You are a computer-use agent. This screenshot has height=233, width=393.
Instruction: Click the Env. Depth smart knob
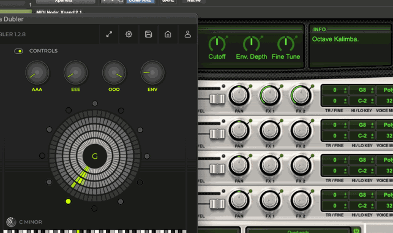[x=252, y=44]
